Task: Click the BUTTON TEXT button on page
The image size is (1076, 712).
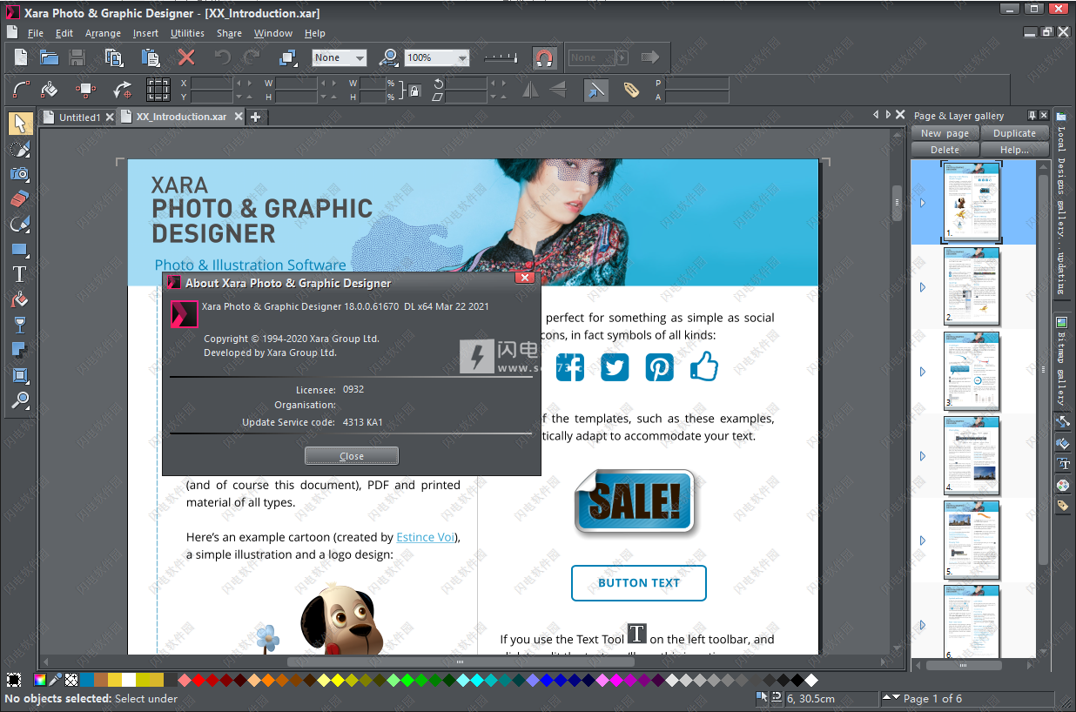Action: [639, 583]
